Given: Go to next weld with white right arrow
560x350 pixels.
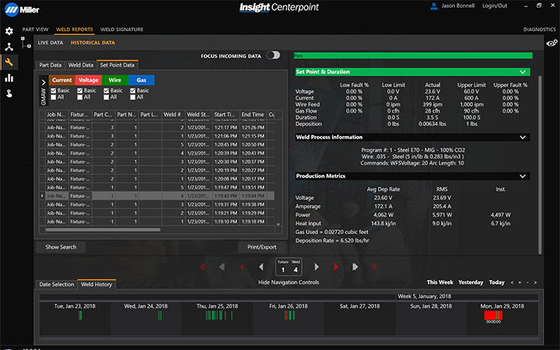Looking at the screenshot, I should 317,267.
